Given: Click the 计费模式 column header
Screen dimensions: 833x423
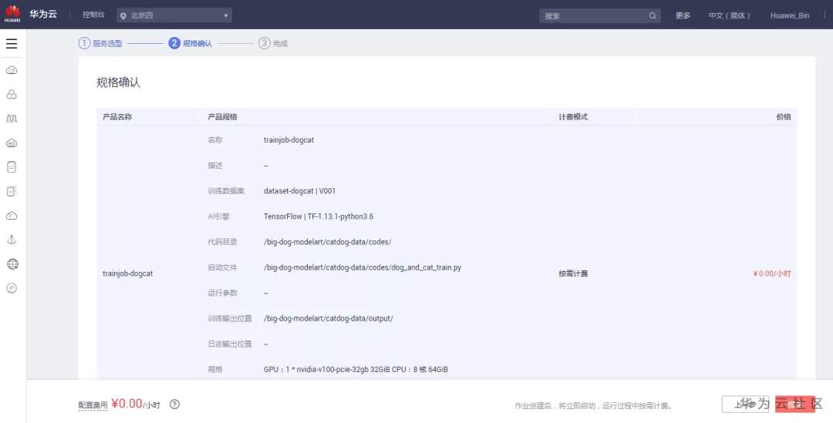Looking at the screenshot, I should point(572,117).
